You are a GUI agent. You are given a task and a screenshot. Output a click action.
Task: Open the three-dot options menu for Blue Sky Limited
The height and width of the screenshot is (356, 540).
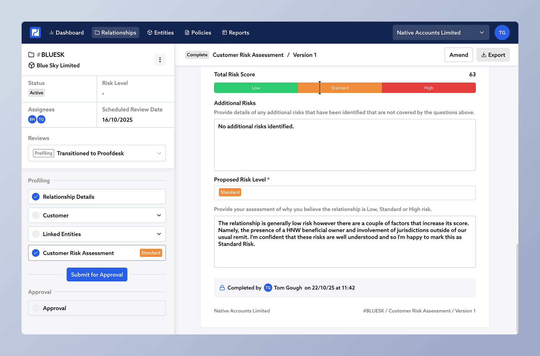pyautogui.click(x=160, y=60)
